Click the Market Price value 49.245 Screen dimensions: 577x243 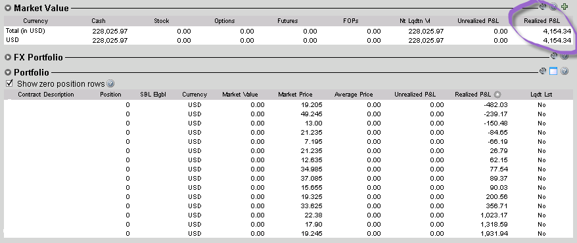coord(312,114)
